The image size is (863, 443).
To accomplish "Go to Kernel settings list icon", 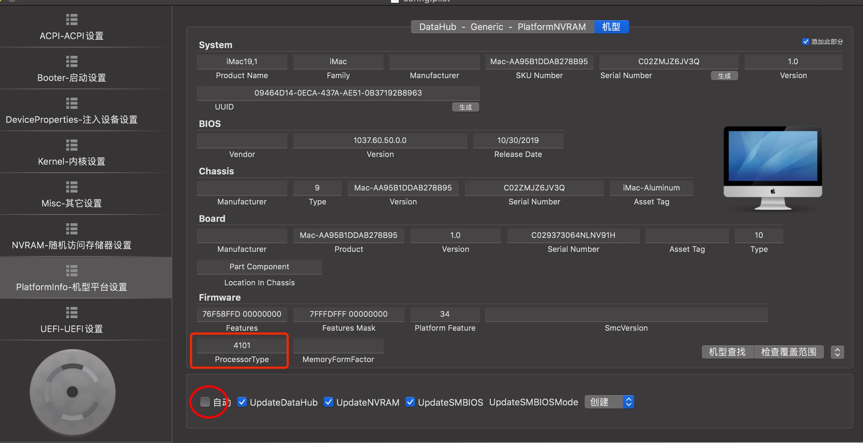I will click(x=72, y=145).
